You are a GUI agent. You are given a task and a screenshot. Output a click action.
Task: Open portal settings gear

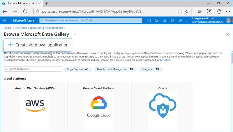coord(172,20)
